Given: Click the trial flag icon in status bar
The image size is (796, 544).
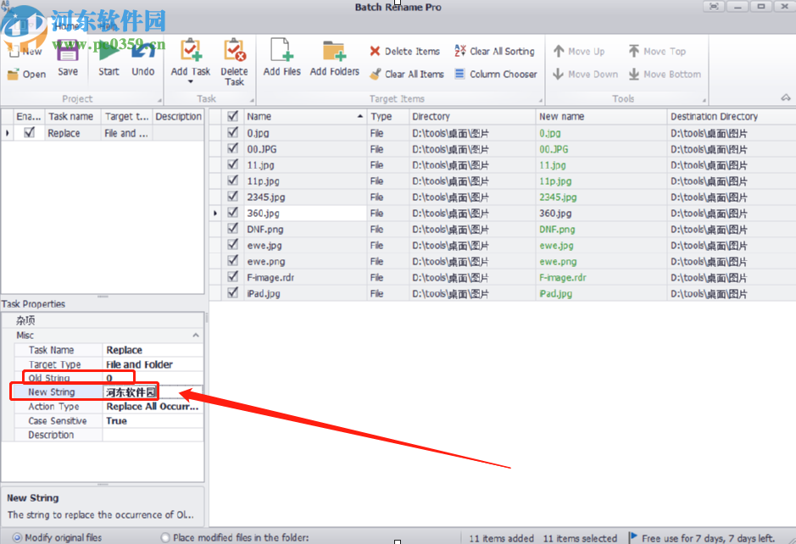Looking at the screenshot, I should click(x=633, y=537).
